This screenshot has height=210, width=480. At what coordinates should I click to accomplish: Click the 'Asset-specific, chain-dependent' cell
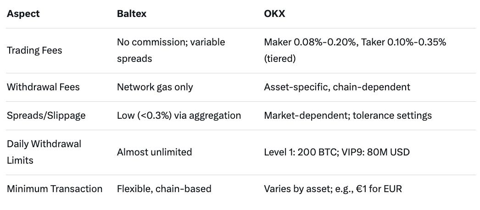tap(337, 87)
